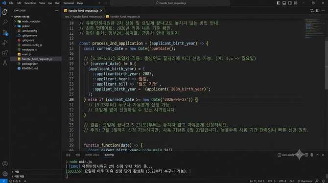The image size is (328, 183).
Task: Select handle_fund_requests.js in file tree
Action: coord(36,59)
